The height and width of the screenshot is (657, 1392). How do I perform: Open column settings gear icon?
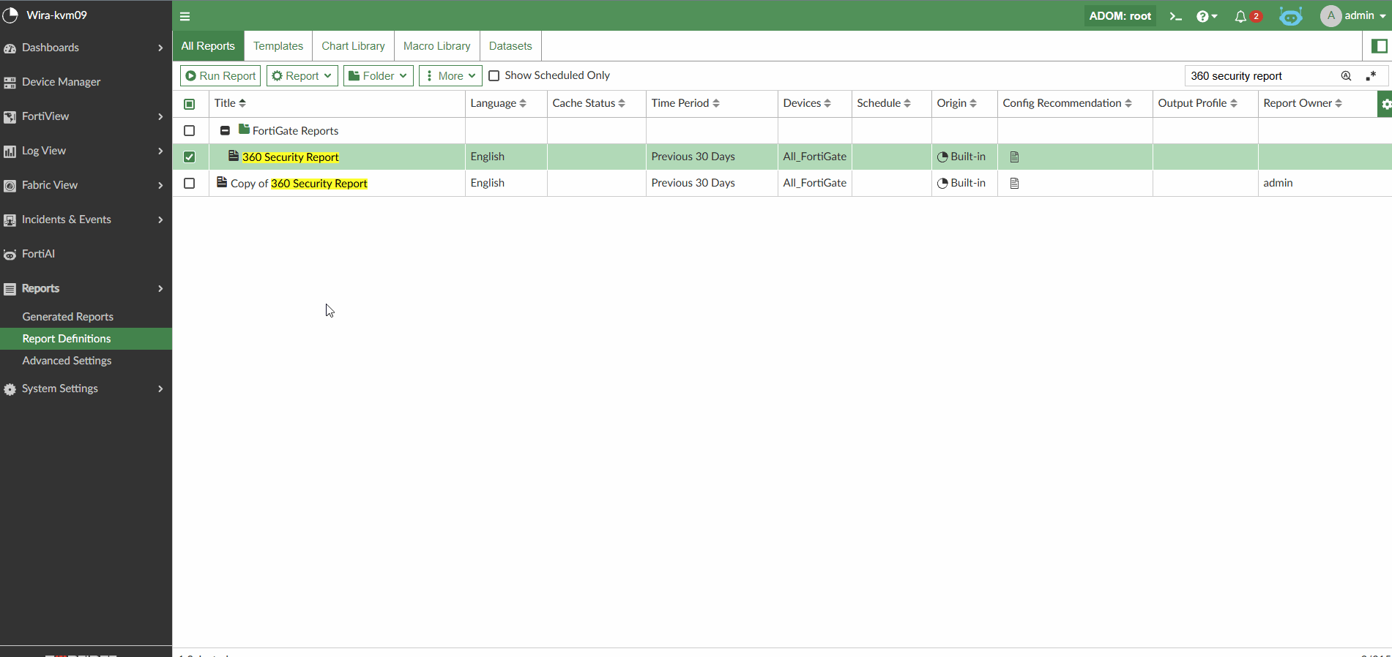(1385, 105)
